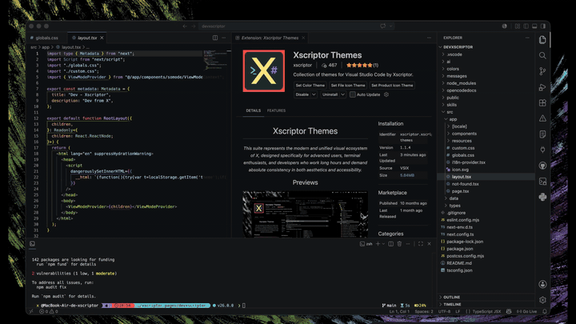Change TypeScript JSX language mode in status bar
This screenshot has width=576, height=324.
tap(486, 311)
